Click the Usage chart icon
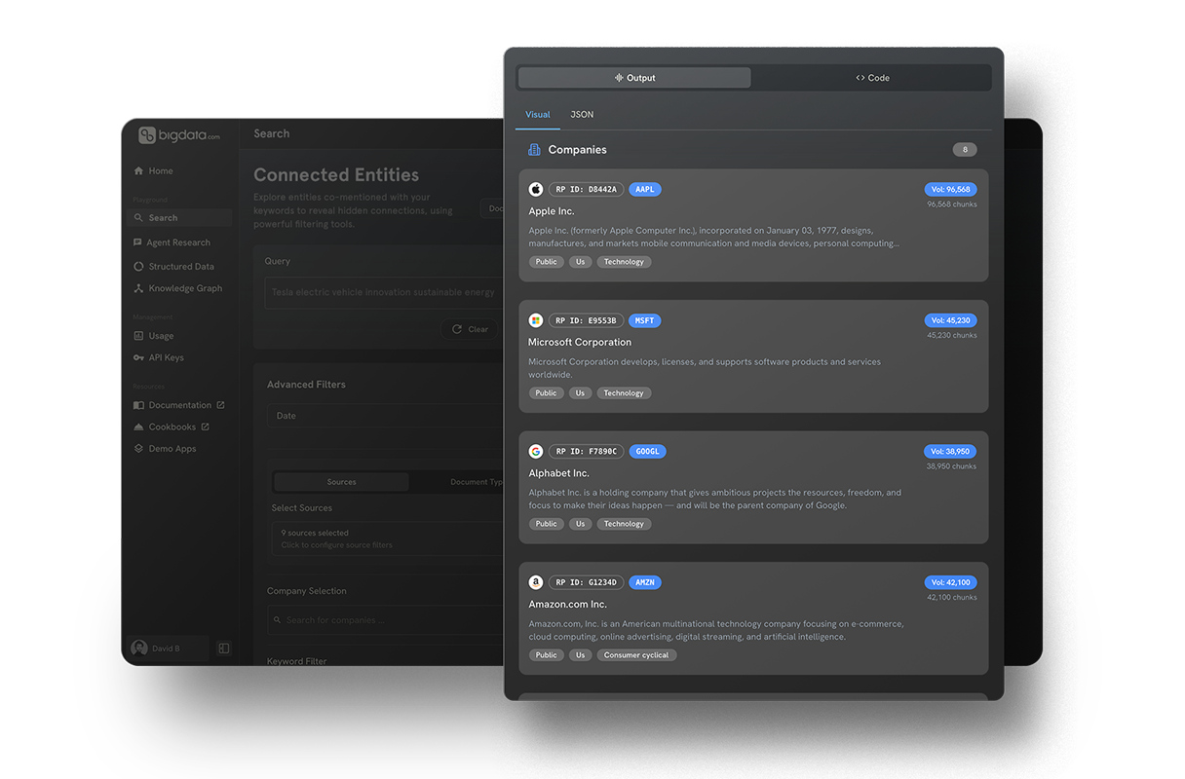Viewport: 1185px width, 779px height. tap(138, 336)
